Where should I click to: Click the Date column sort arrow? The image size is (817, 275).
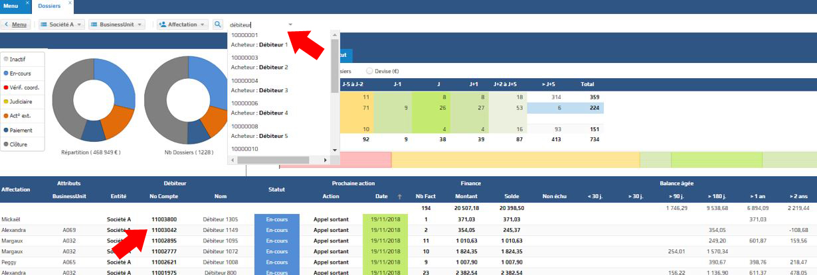click(400, 196)
